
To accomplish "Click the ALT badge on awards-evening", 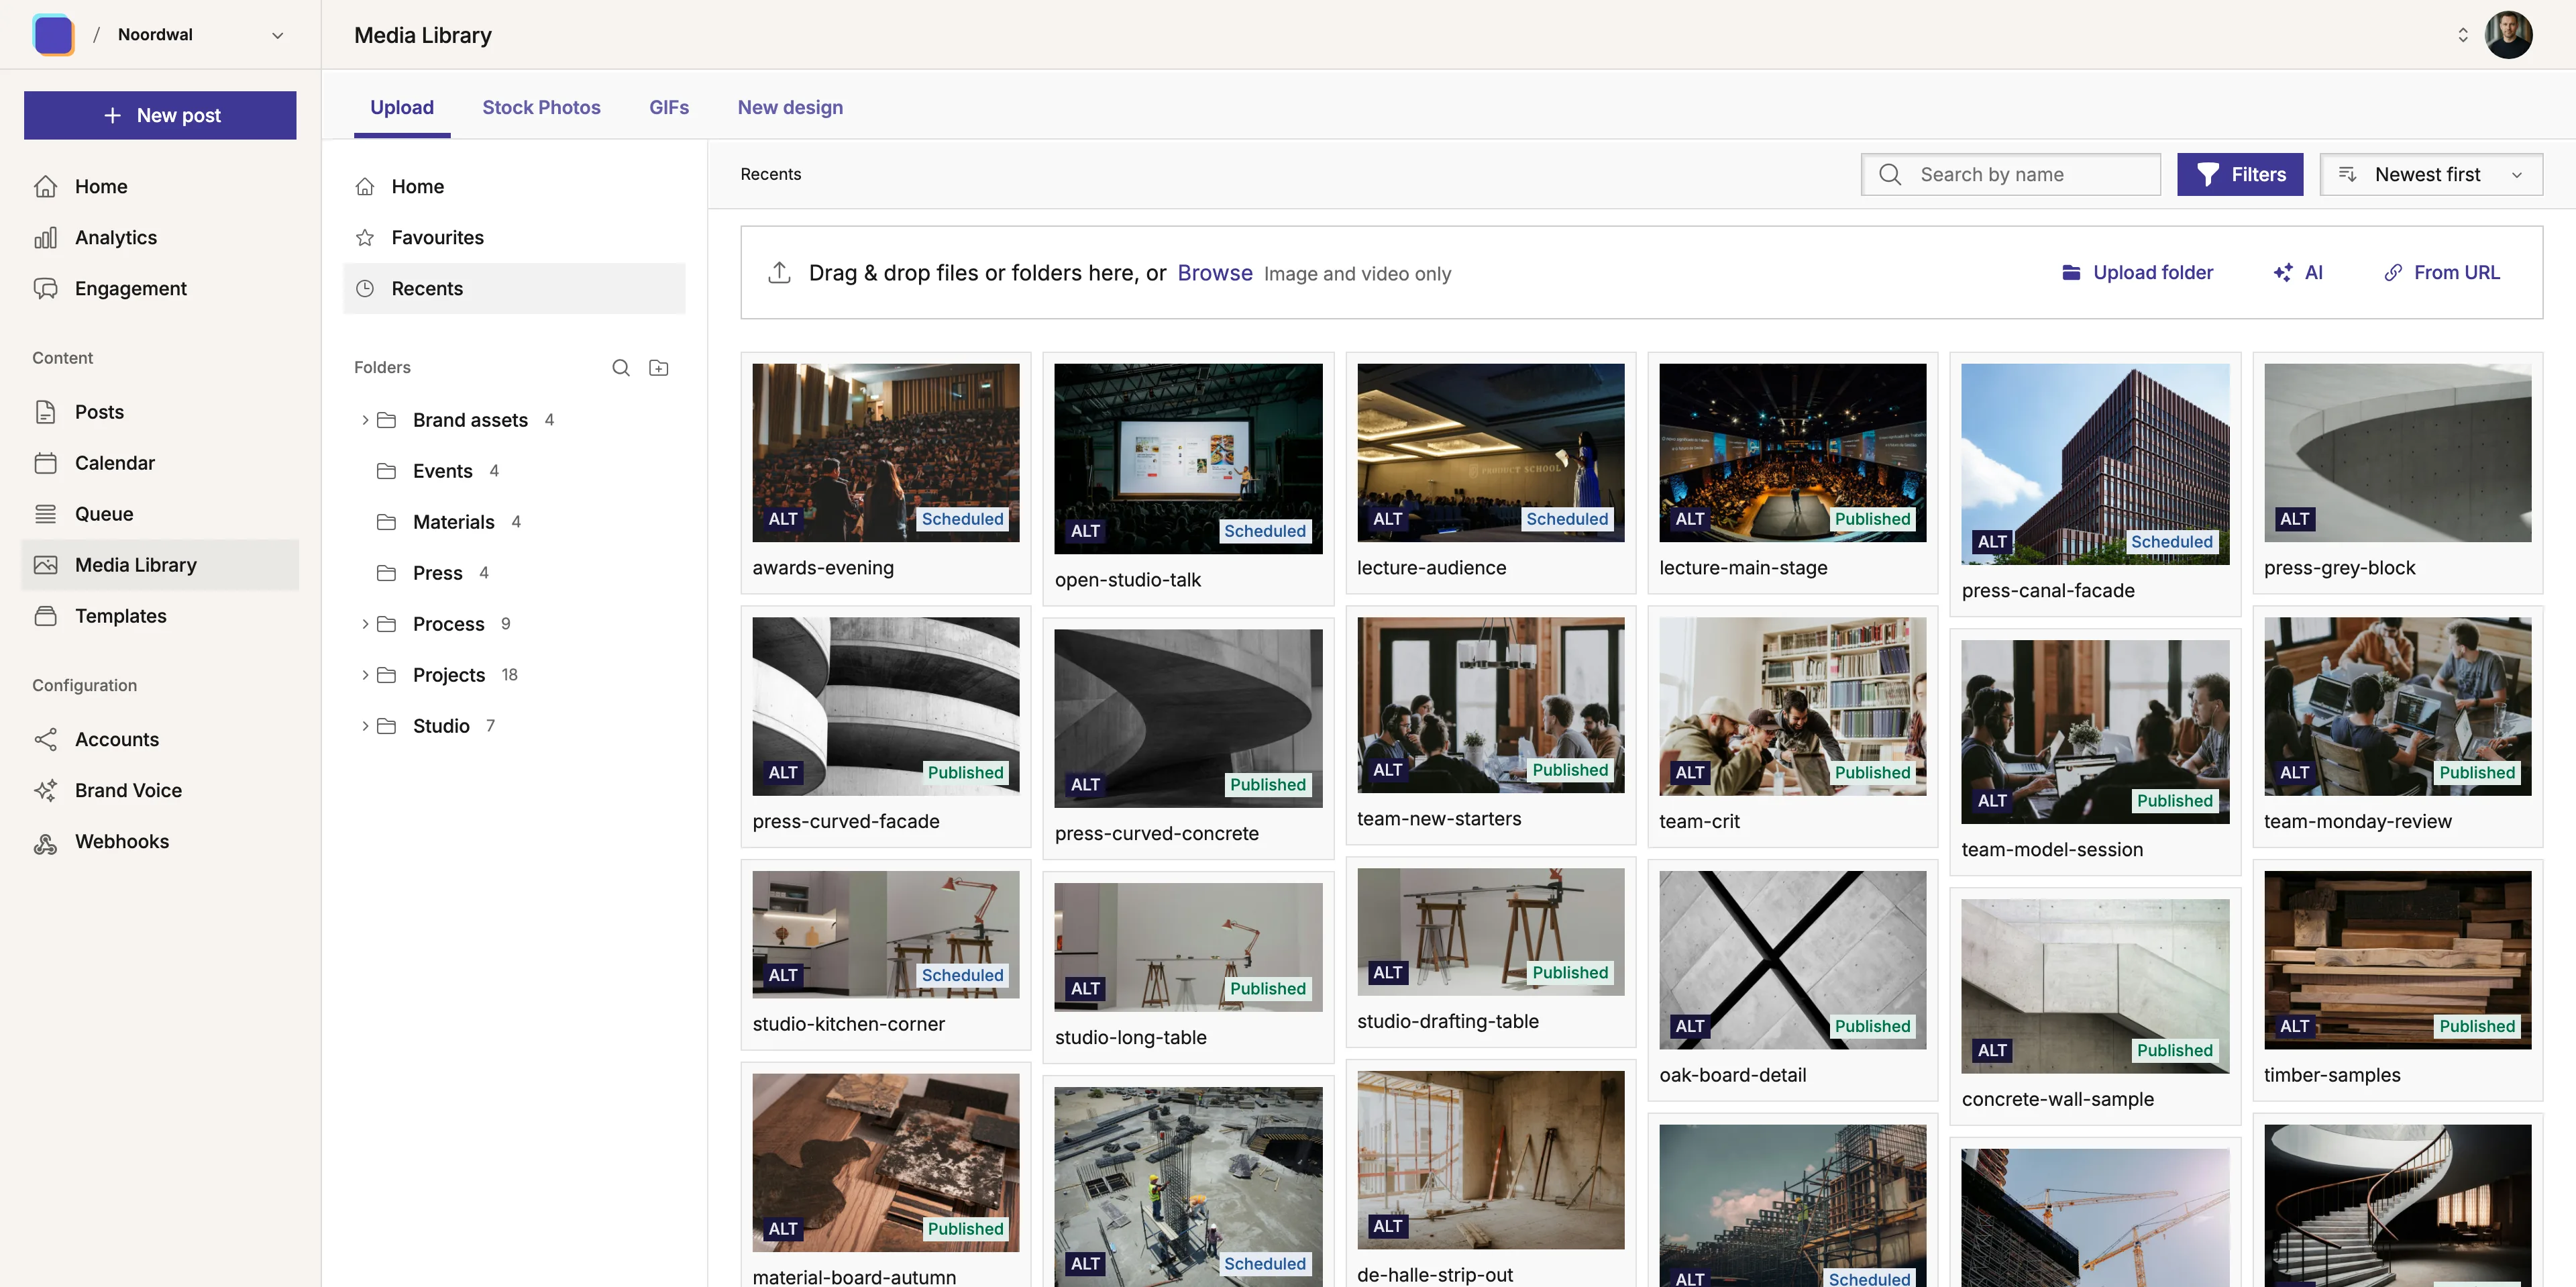I will [783, 518].
